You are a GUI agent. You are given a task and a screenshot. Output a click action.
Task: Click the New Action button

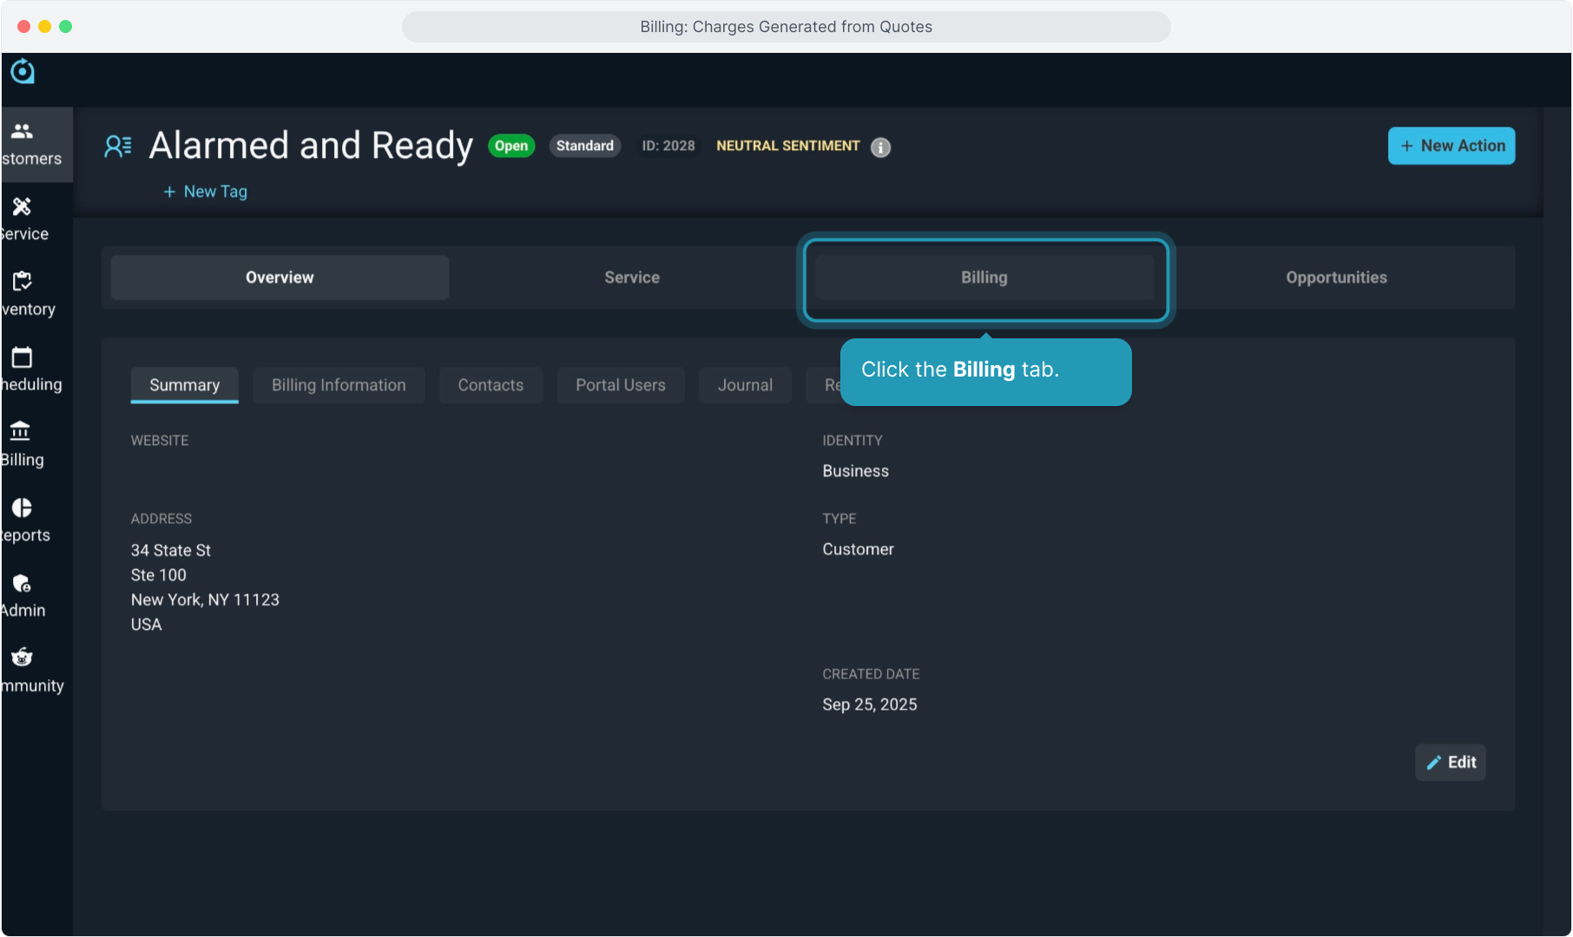click(1451, 146)
